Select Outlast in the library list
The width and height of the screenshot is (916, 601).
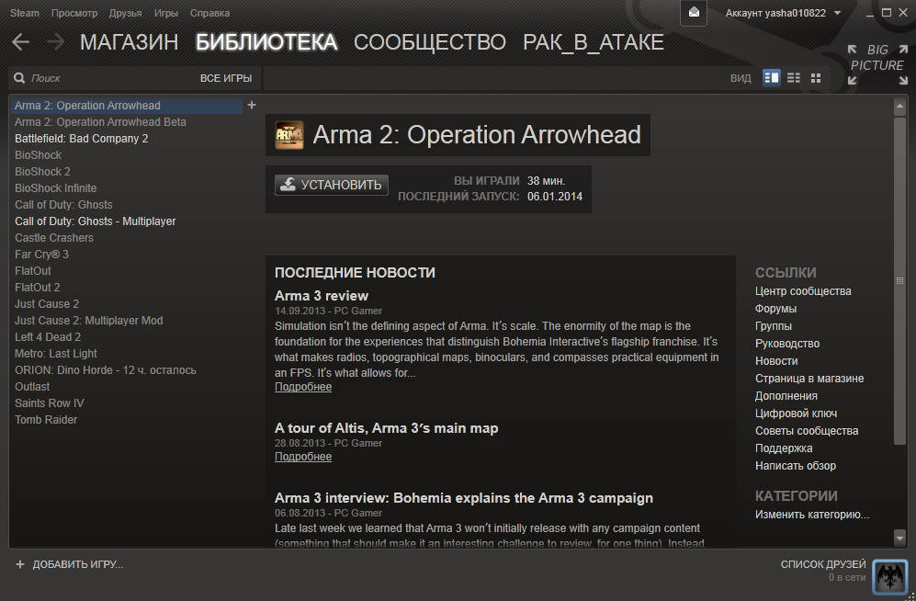tap(32, 387)
